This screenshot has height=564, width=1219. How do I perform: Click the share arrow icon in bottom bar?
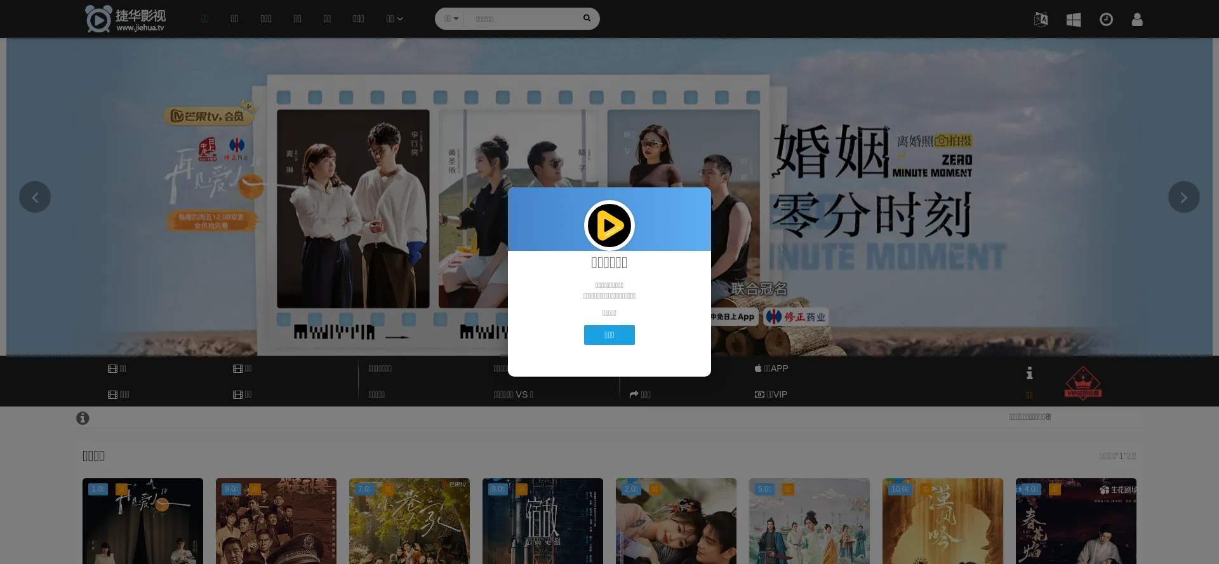coord(634,394)
